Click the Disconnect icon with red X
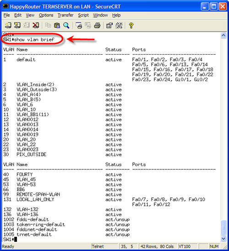 (36, 25)
